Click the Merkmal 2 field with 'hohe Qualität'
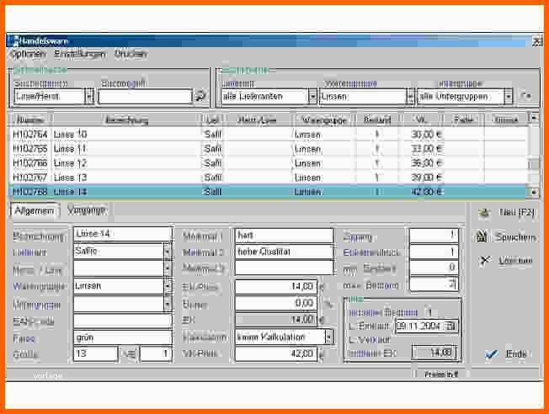 coord(284,252)
